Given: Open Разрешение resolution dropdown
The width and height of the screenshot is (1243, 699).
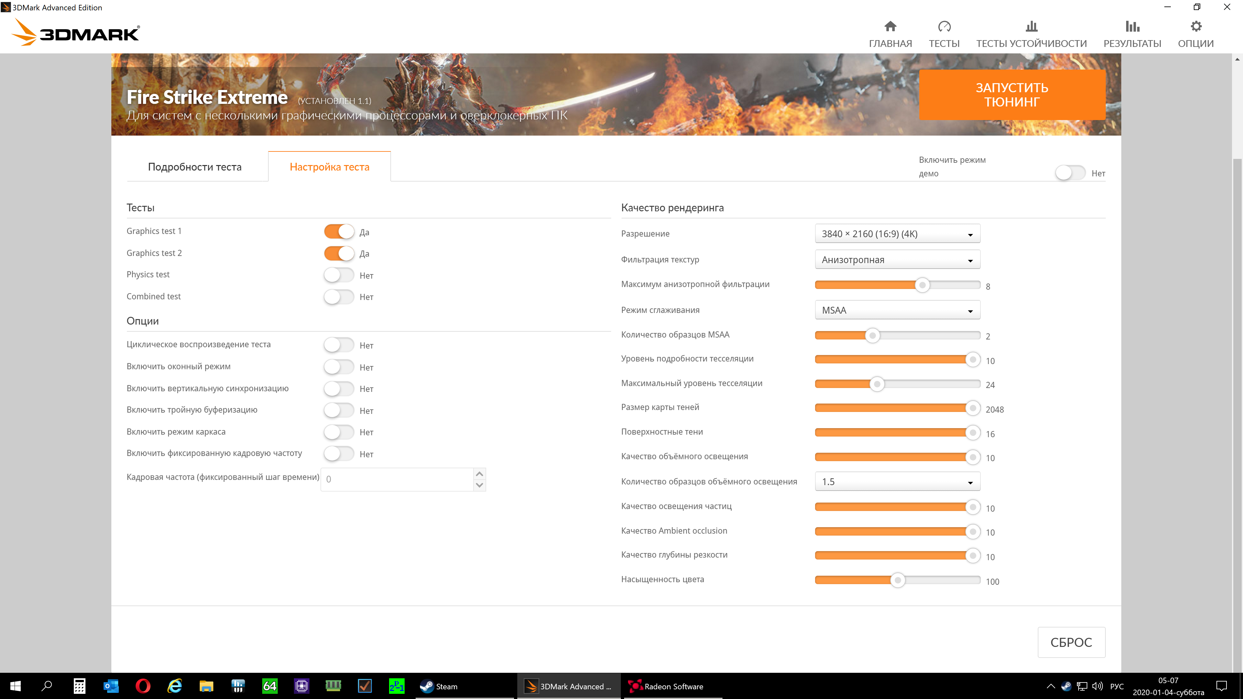Looking at the screenshot, I should (898, 234).
